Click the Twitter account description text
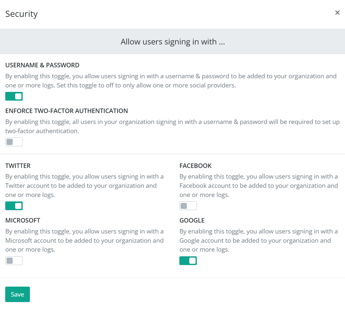The image size is (345, 309). (84, 186)
